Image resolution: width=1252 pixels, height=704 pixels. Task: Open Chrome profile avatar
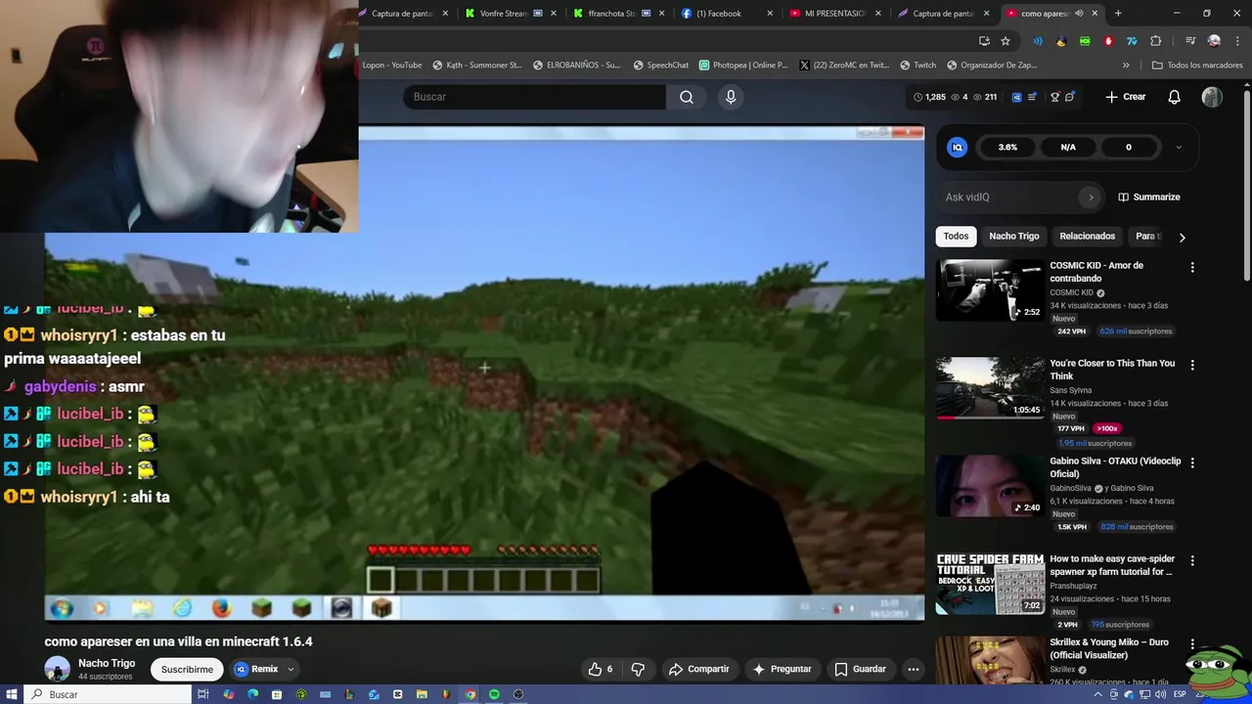coord(1214,41)
